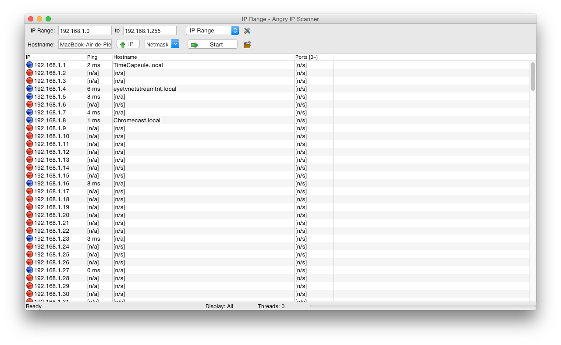Open fetchers selection toolbox icon
Image resolution: width=561 pixels, height=345 pixels.
pos(247,44)
